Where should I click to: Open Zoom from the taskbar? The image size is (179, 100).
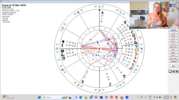127,97
